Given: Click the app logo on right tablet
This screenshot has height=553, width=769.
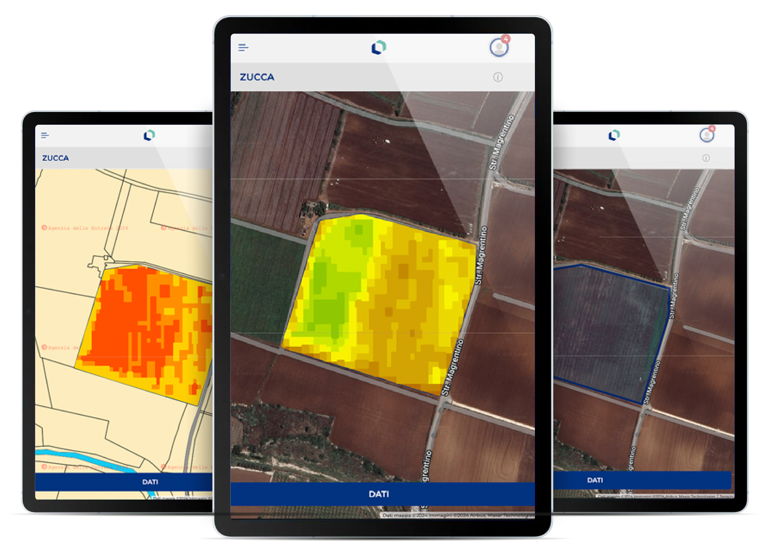Looking at the screenshot, I should click(614, 135).
